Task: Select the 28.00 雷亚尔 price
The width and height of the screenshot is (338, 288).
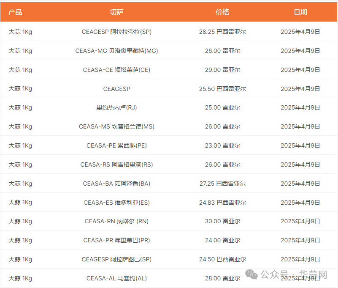Action: point(222,278)
